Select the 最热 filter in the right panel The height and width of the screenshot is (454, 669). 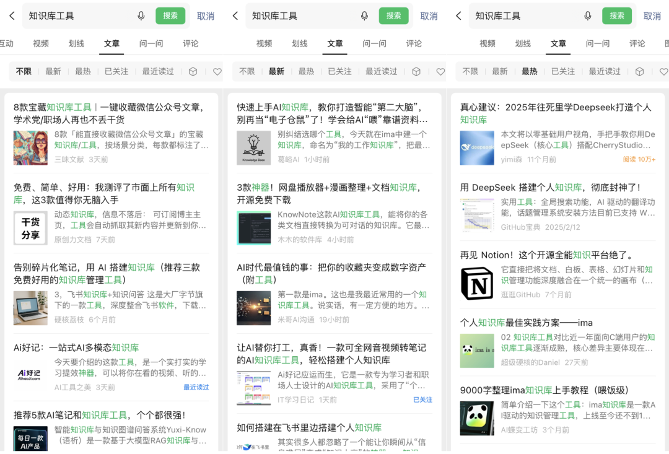(x=530, y=72)
